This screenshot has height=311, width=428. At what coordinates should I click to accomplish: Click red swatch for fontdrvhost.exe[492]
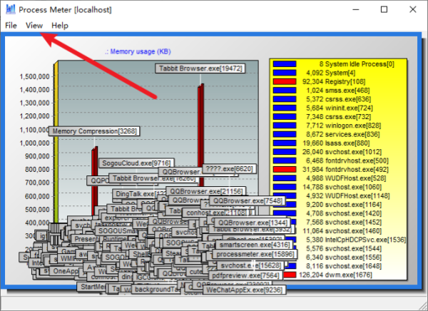coord(285,169)
